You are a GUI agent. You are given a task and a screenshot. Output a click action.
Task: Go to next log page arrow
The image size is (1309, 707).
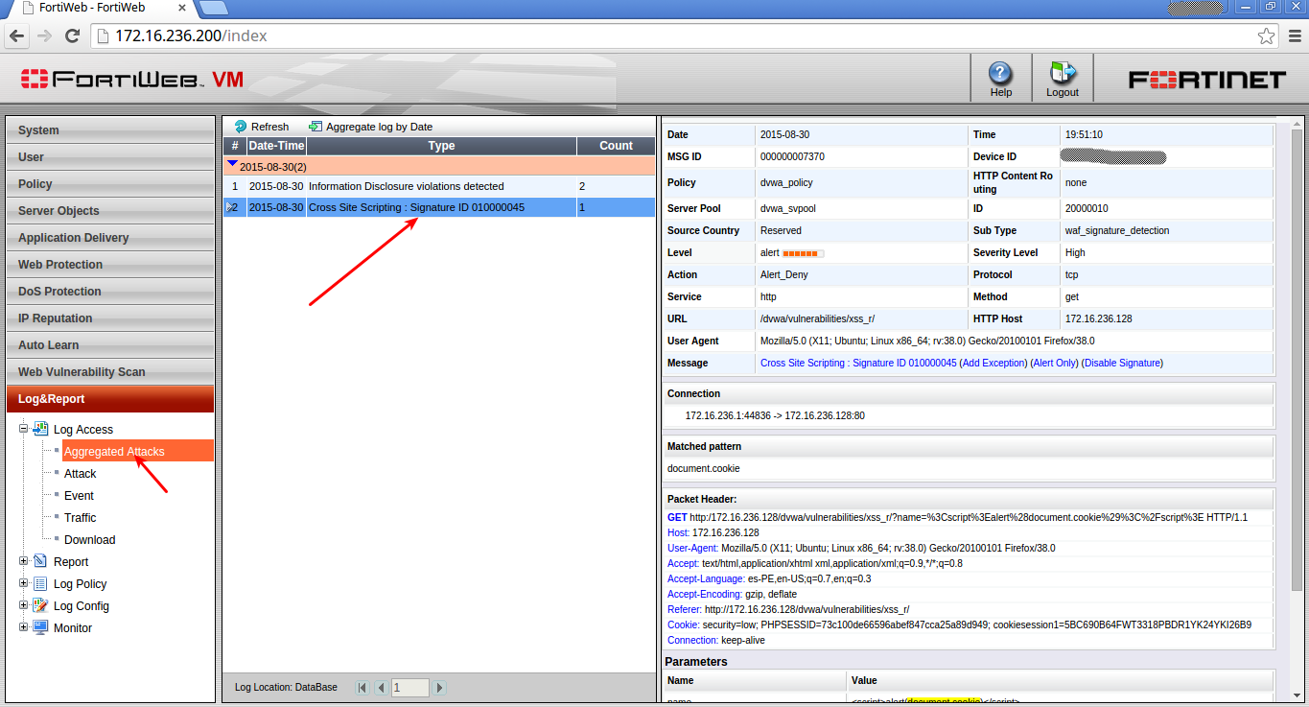439,688
